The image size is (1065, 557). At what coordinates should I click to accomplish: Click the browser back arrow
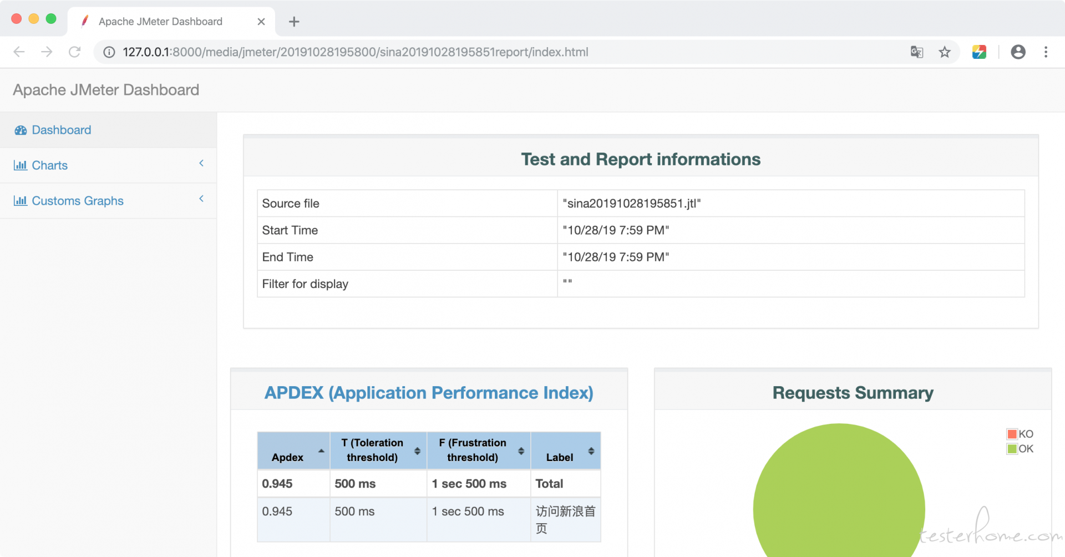tap(19, 52)
